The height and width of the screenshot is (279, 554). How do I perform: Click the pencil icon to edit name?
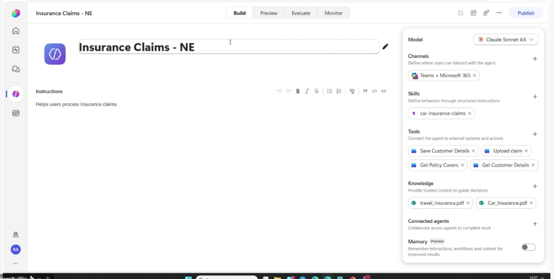point(385,46)
